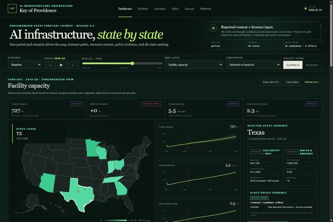Click the WATER & DROUGHT card heading
The height and width of the screenshot is (222, 333).
pos(306,152)
